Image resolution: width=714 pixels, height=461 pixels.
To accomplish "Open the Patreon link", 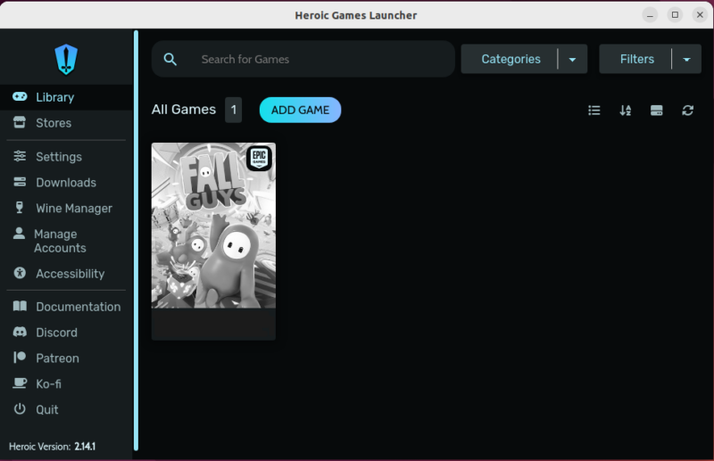I will 57,358.
